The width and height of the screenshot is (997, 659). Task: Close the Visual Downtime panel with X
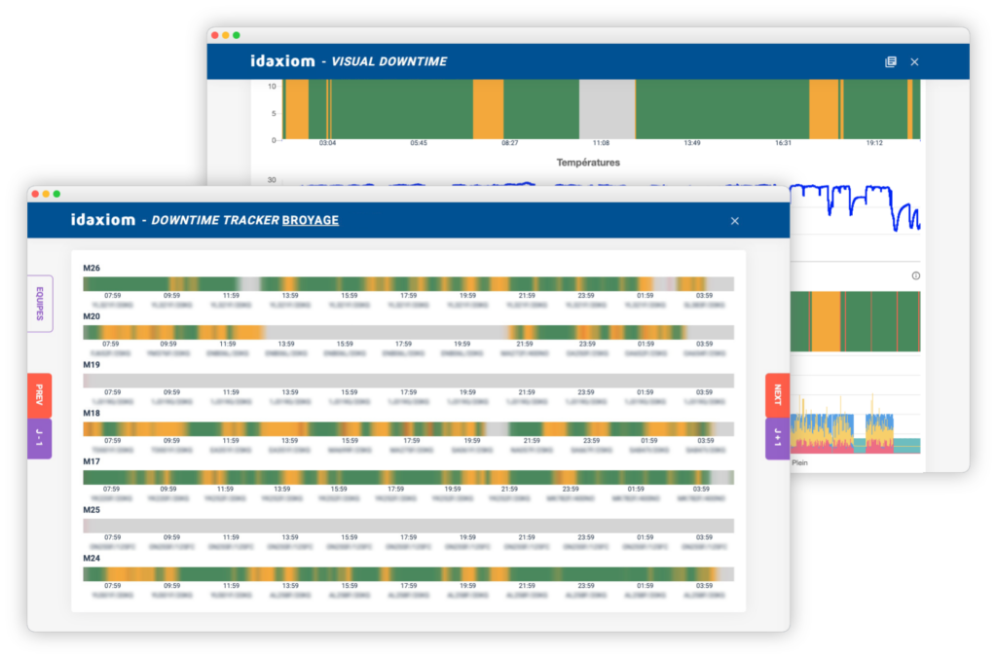click(914, 61)
